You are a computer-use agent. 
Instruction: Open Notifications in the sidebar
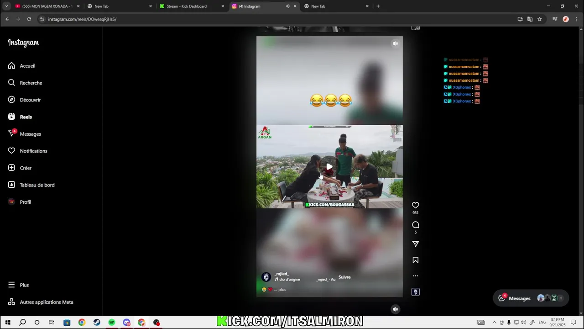tap(33, 151)
